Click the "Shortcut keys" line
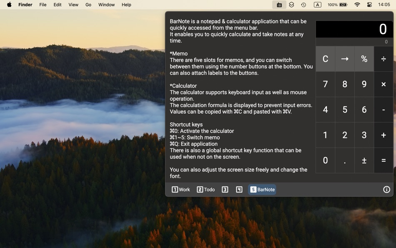This screenshot has width=396, height=248. click(x=186, y=124)
